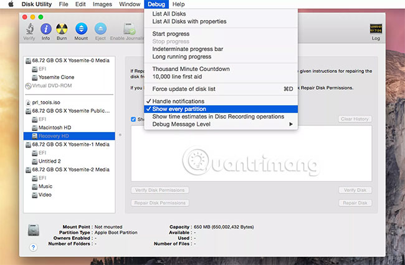The width and height of the screenshot is (405, 265).
Task: Select the Music volume
Action: (x=69, y=186)
